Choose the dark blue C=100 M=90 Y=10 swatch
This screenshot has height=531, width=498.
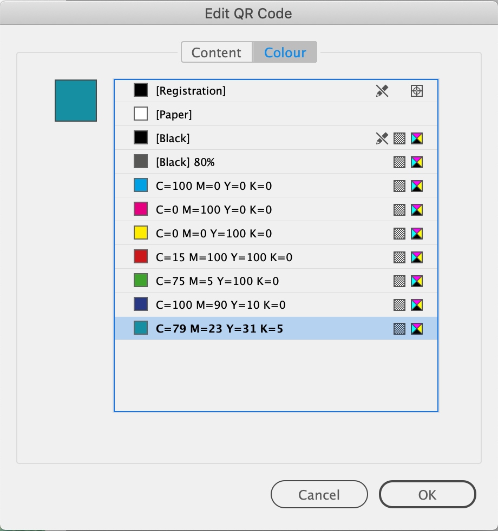tap(276, 304)
